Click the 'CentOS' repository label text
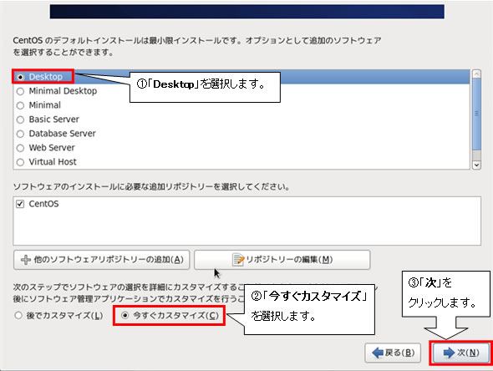This screenshot has height=371, width=493. pyautogui.click(x=43, y=204)
